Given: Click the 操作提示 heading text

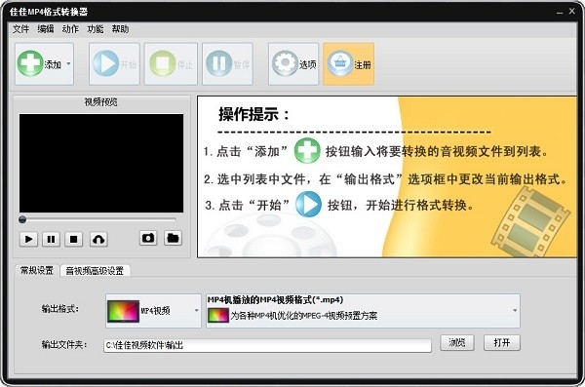Looking at the screenshot, I should [x=254, y=114].
